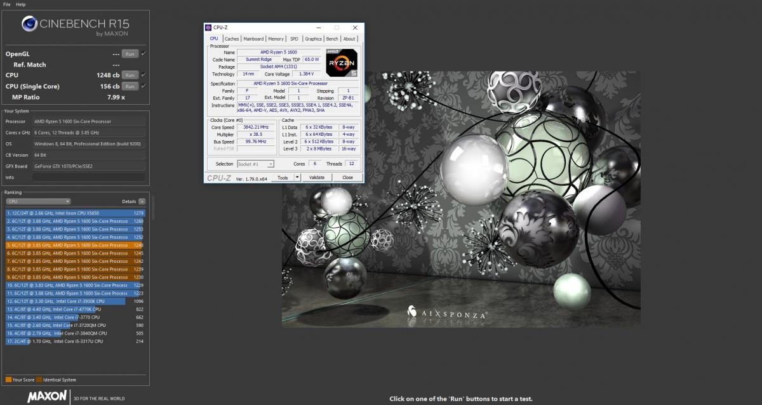This screenshot has width=762, height=405.
Task: Click the Multiplier x 38.5 value
Action: (x=257, y=134)
